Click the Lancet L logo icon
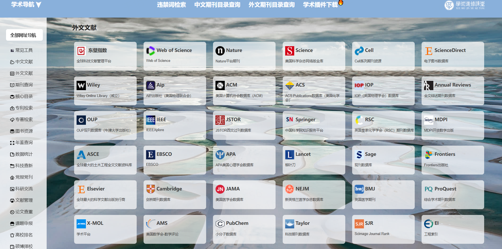The width and height of the screenshot is (502, 249). point(290,155)
